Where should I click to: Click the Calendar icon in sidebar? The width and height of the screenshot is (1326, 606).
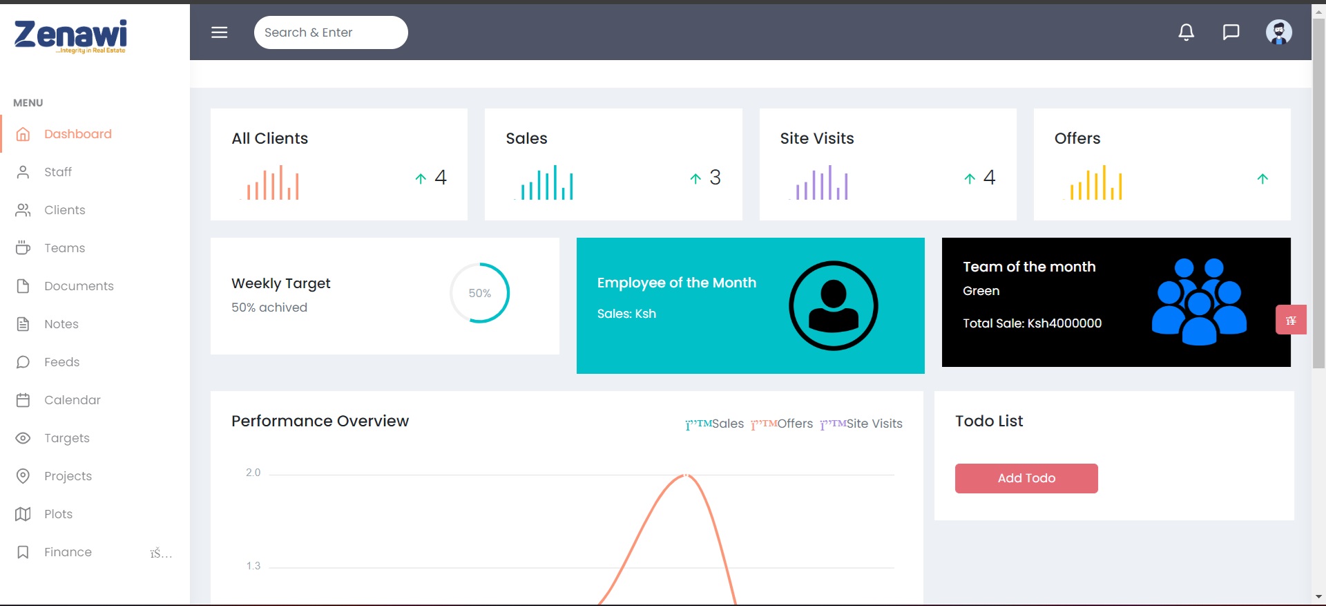23,400
